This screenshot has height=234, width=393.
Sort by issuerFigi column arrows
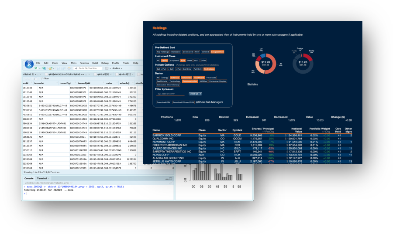pos(75,82)
